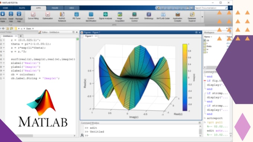
Task: Open the FIGURE ribbon tab
Action: [x=55, y=8]
